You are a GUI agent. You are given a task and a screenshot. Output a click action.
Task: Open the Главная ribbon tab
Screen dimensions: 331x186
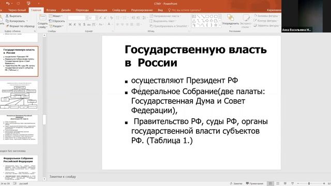pos(36,10)
